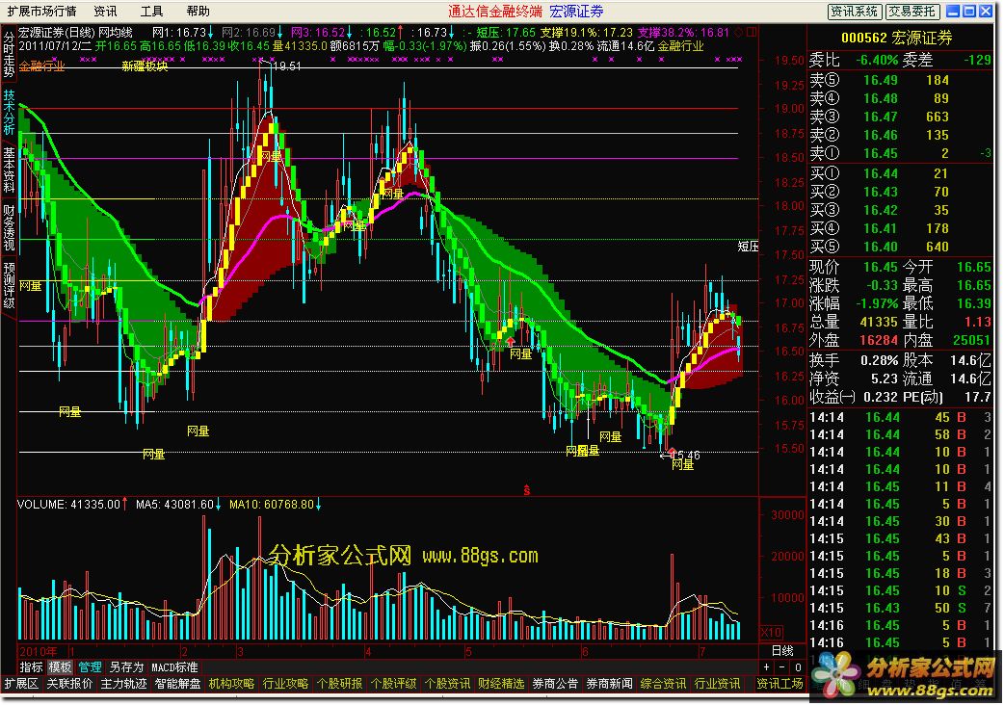Click the 现价 16.45 value

881,268
